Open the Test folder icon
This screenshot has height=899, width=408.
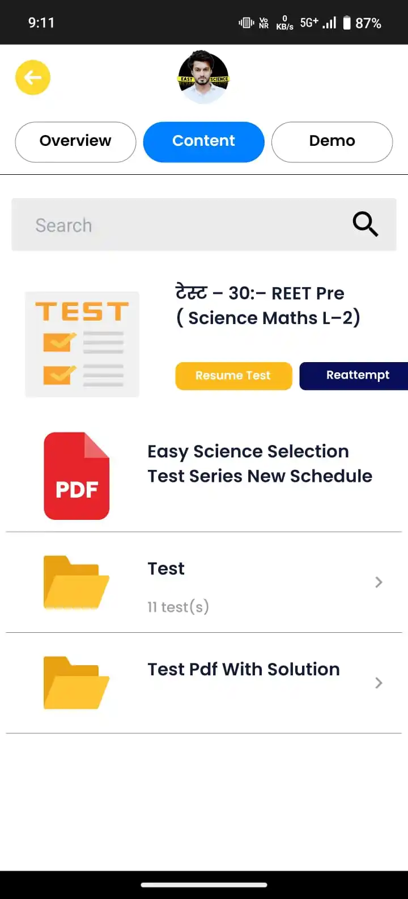[x=76, y=582]
